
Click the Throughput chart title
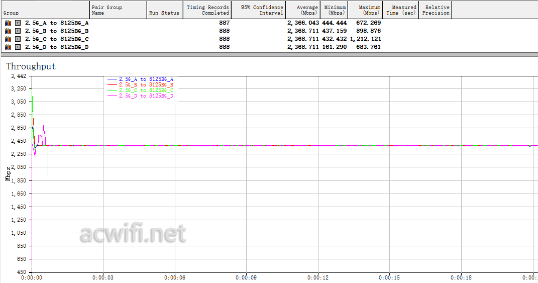point(31,66)
